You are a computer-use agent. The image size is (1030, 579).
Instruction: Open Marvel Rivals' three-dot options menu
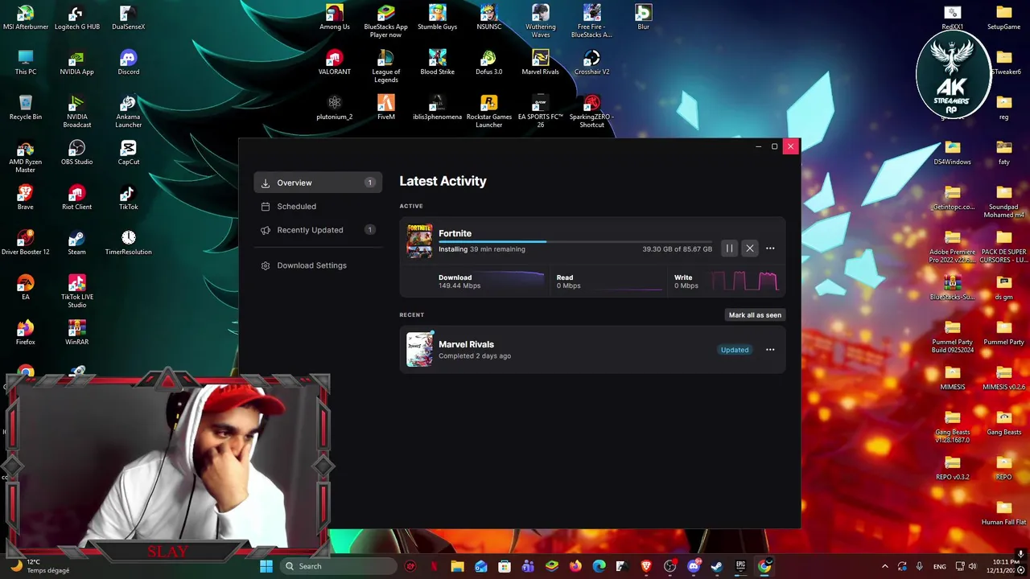(770, 350)
